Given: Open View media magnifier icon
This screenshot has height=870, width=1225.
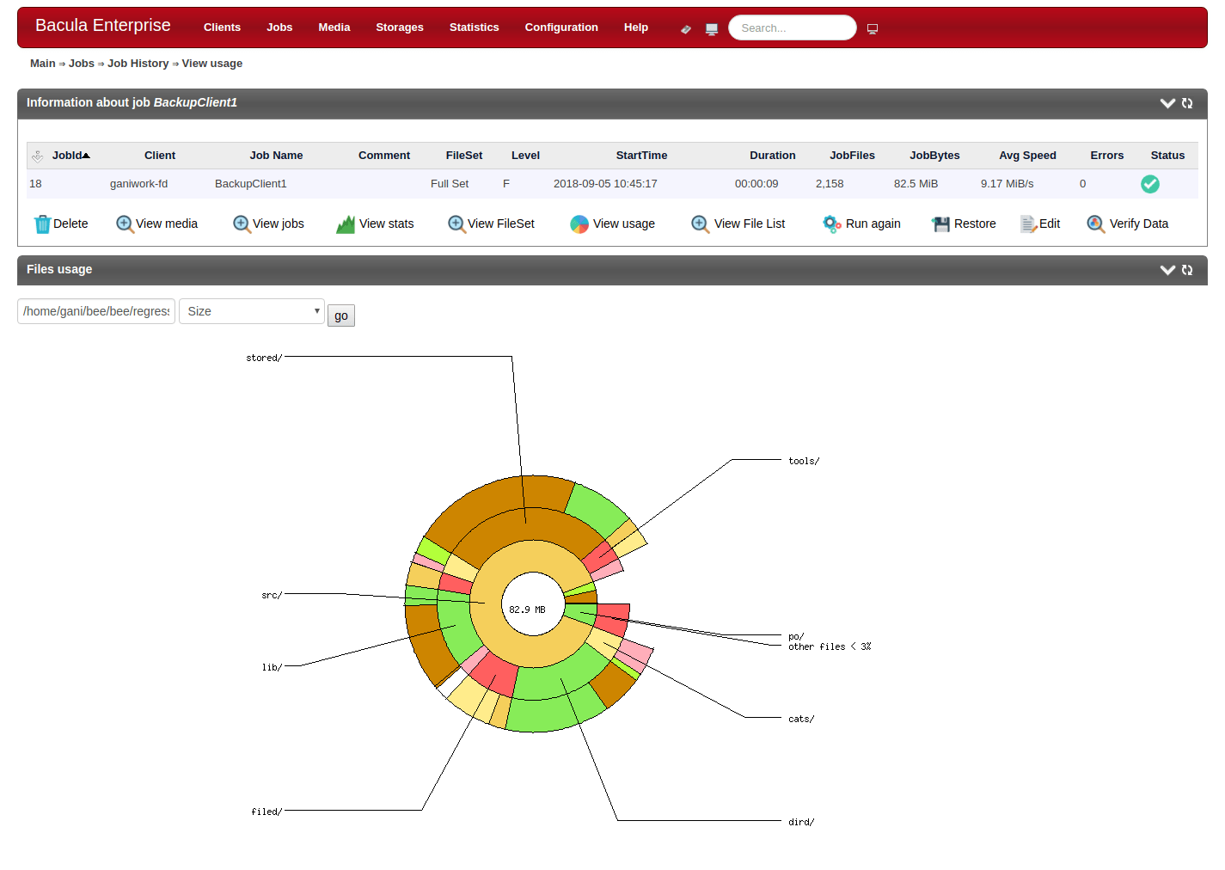Looking at the screenshot, I should pyautogui.click(x=125, y=224).
